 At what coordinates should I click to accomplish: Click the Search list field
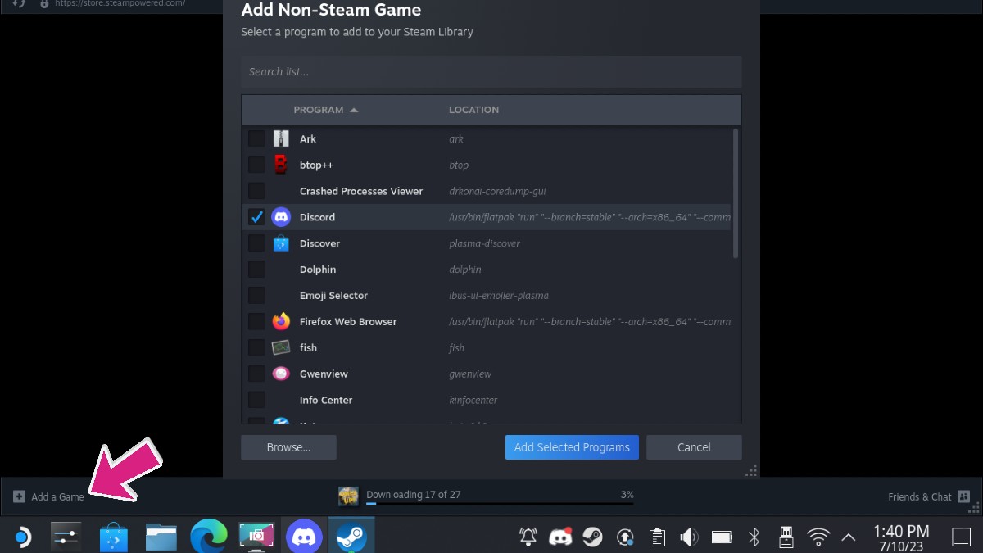(x=491, y=71)
